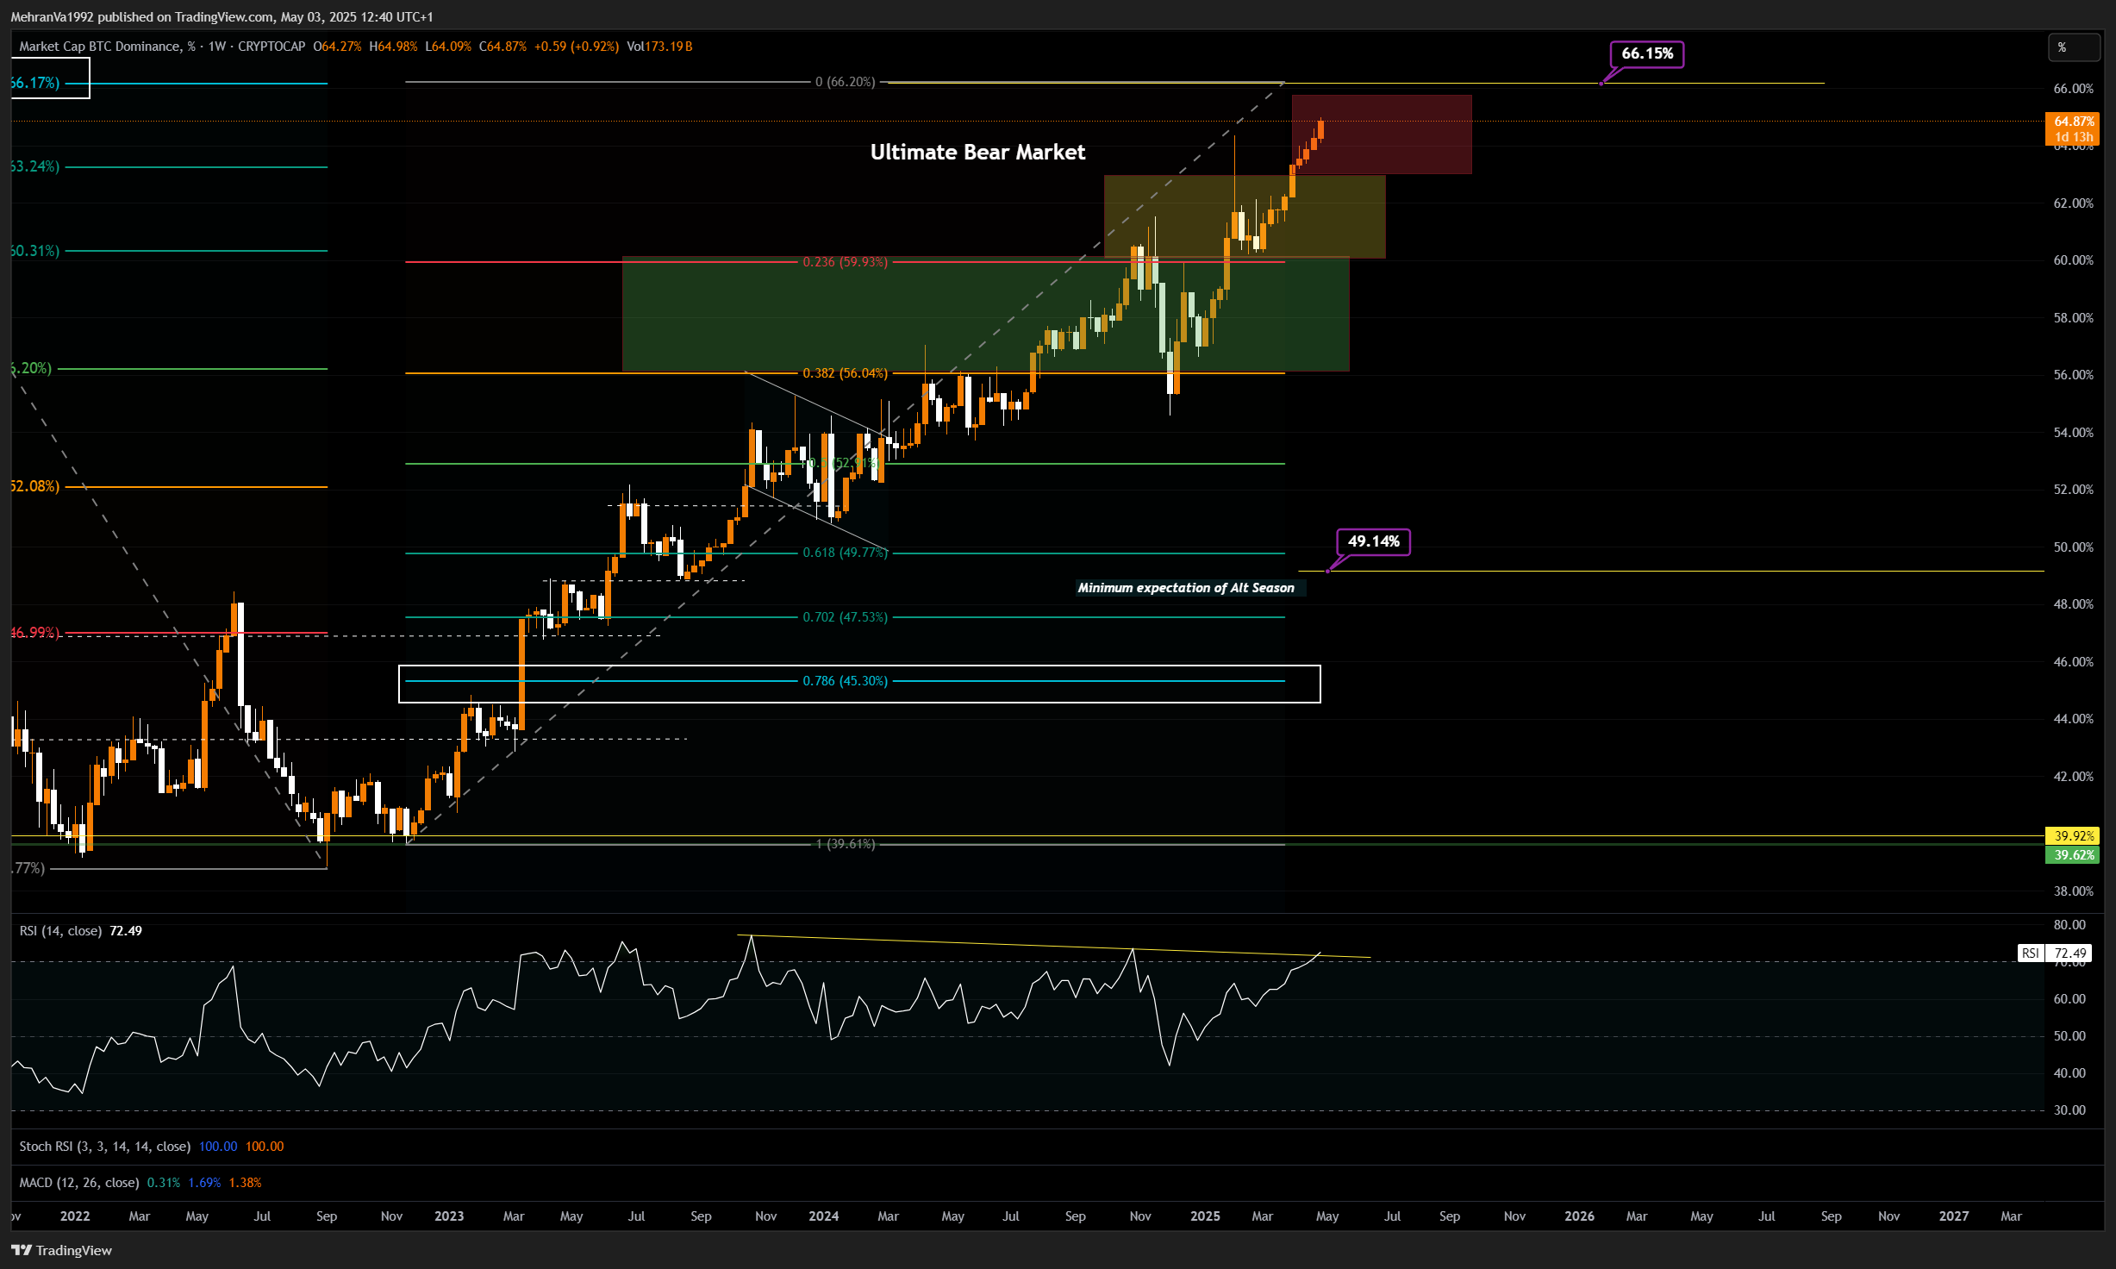Click the TradingView logo at bottom left

61,1250
